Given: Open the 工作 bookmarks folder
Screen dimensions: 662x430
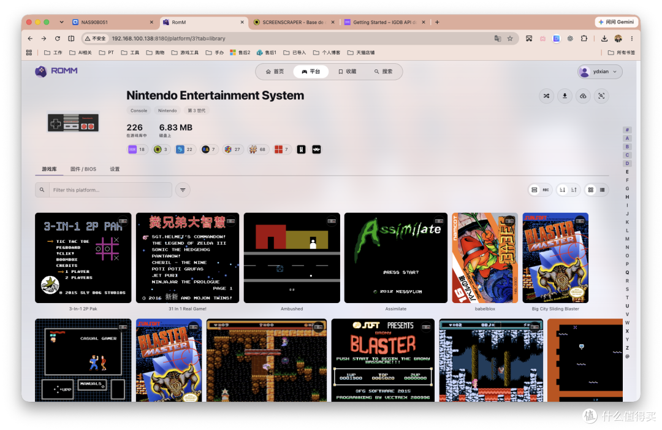Looking at the screenshot, I should click(x=53, y=53).
